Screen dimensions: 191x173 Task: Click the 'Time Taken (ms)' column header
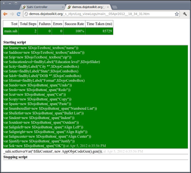coord(99,24)
